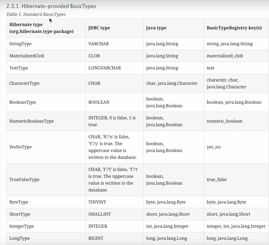Image resolution: width=269 pixels, height=245 pixels.
Task: Click the materialized_clob cell
Action: [236, 56]
